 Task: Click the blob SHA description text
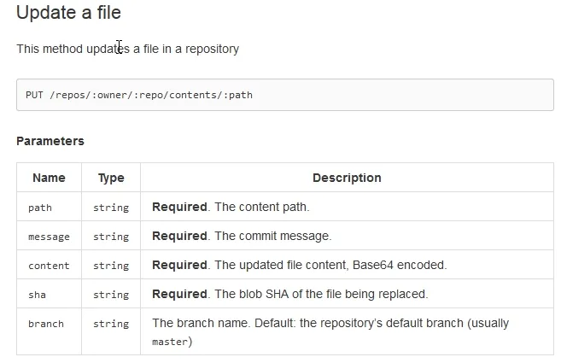click(289, 295)
